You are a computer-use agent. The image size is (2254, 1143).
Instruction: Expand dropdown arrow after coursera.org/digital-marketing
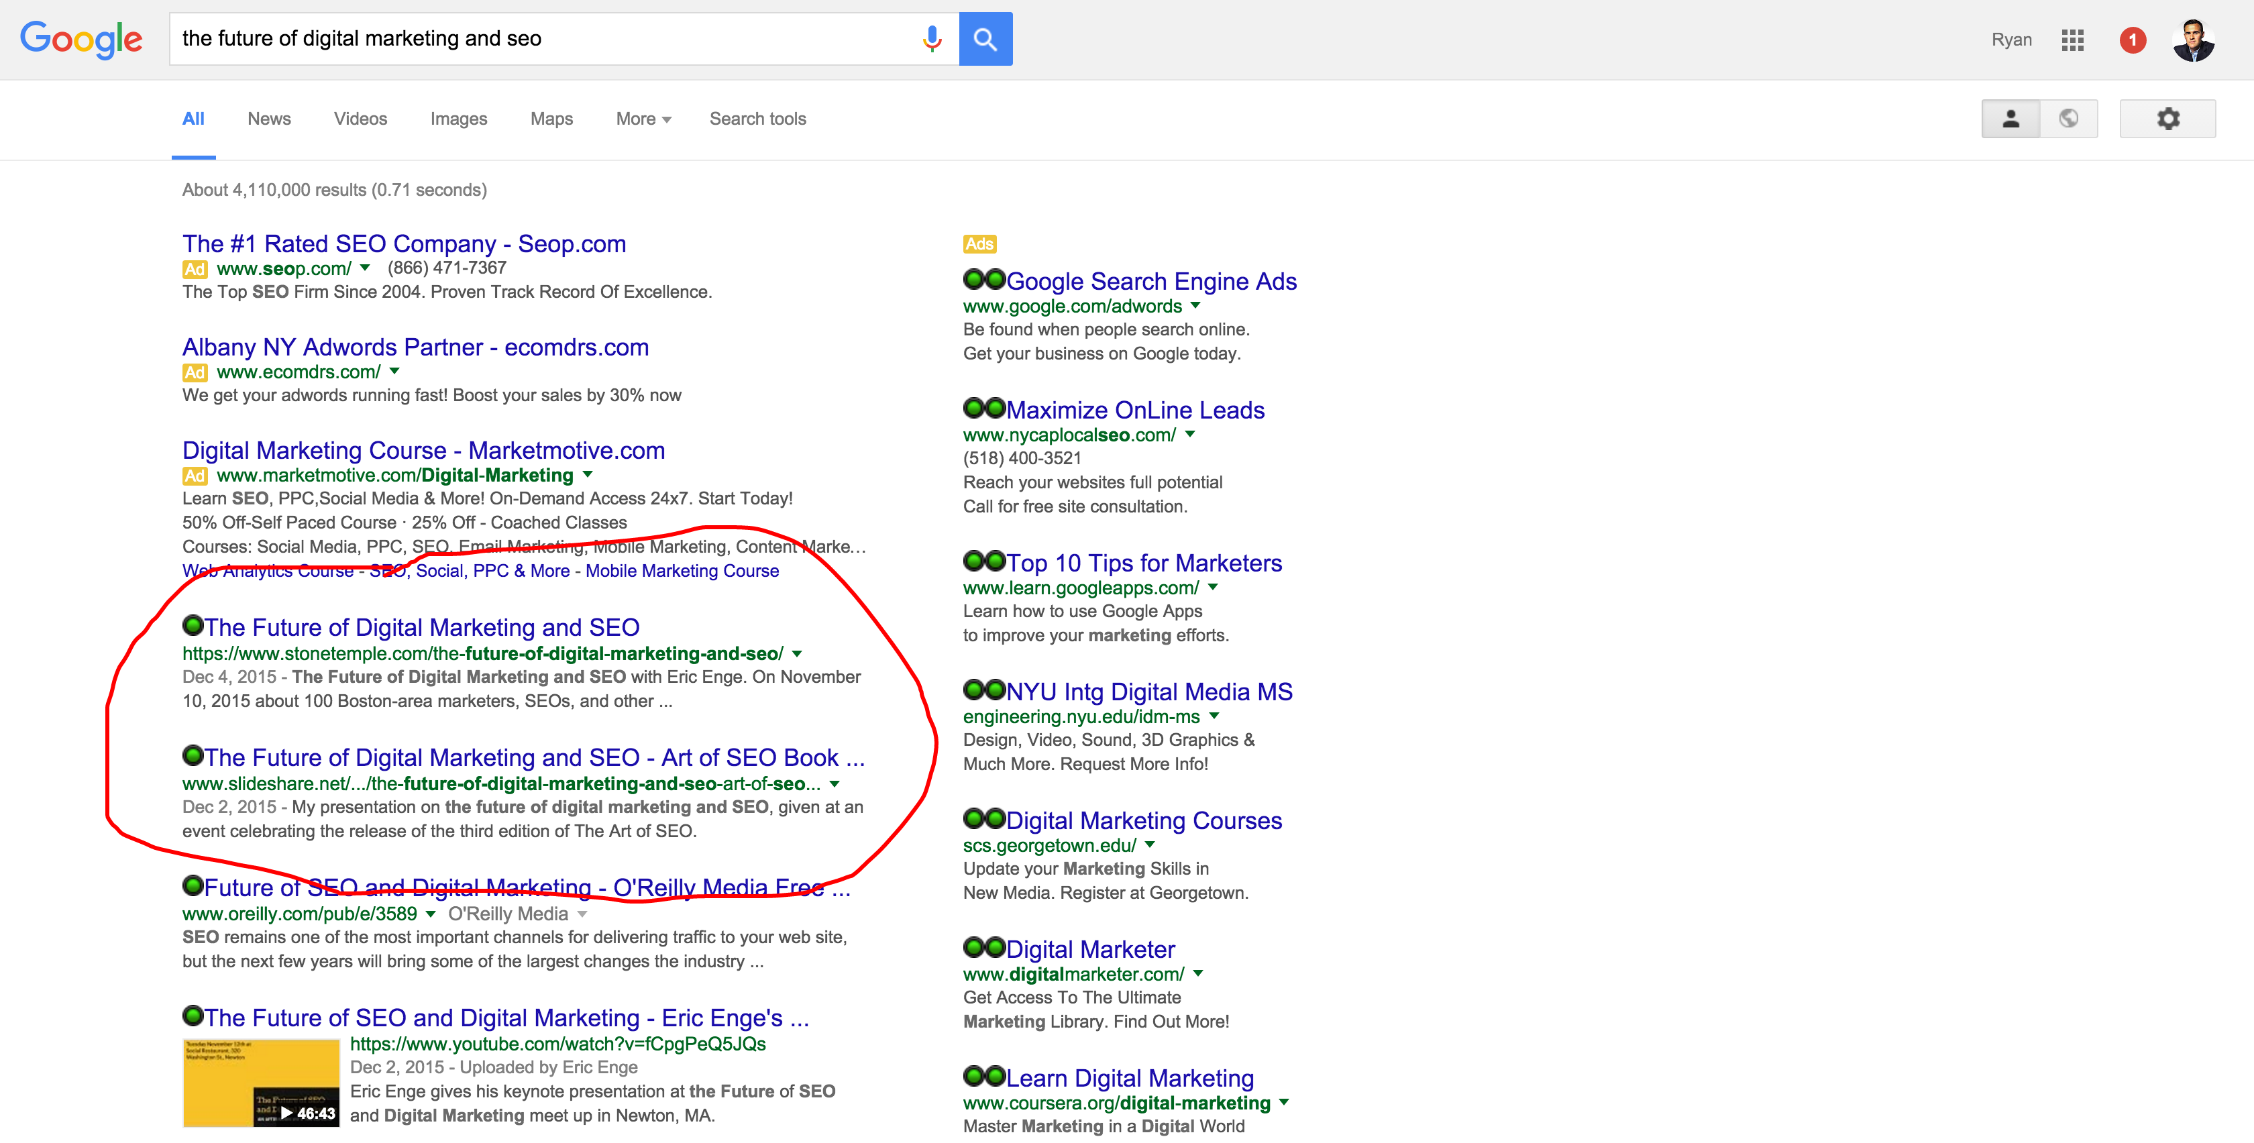(x=1285, y=1102)
